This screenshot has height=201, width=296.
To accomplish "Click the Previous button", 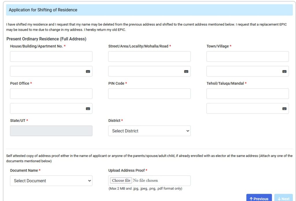I will pyautogui.click(x=259, y=198).
